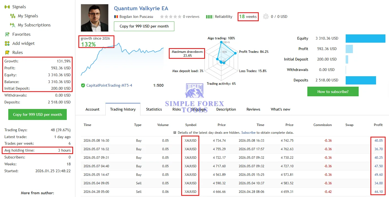Click the 1:500 leverage value

(x=158, y=85)
